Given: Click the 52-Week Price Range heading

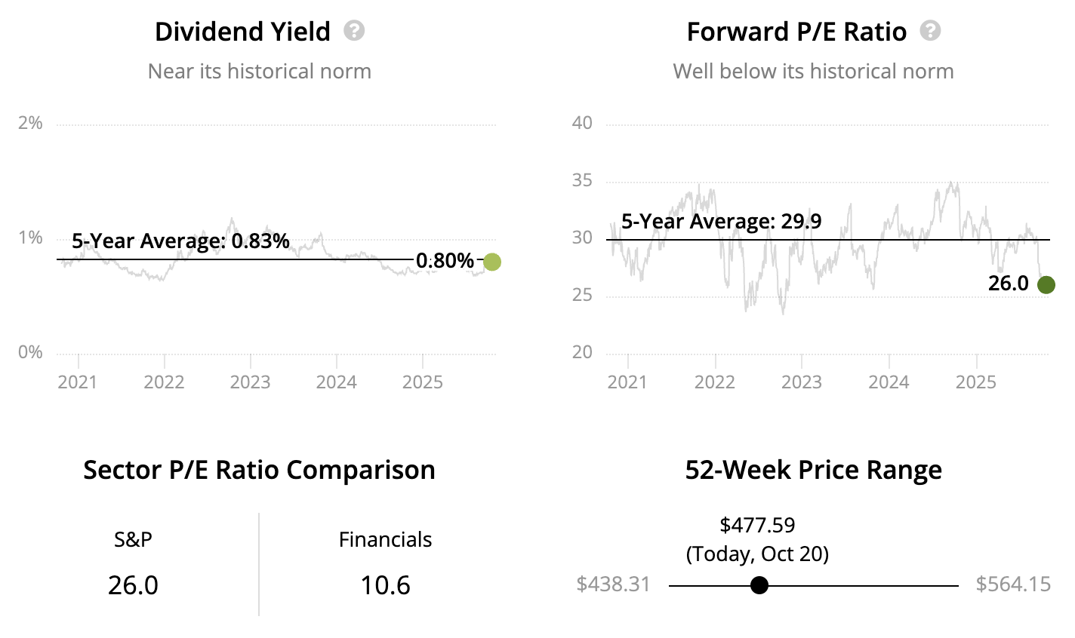Looking at the screenshot, I should tap(813, 470).
